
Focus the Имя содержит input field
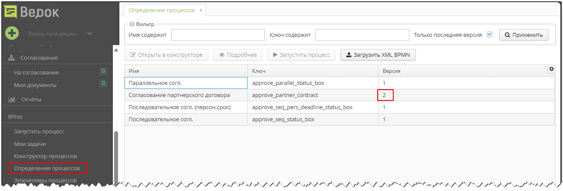click(x=217, y=35)
